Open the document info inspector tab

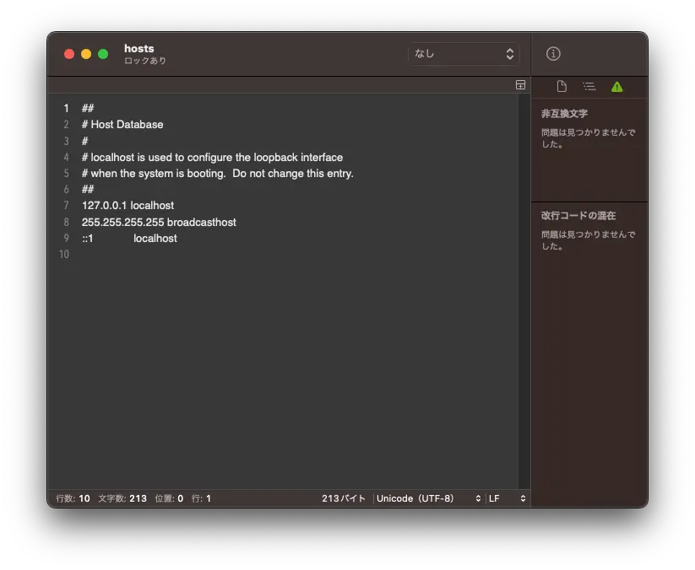pos(562,87)
